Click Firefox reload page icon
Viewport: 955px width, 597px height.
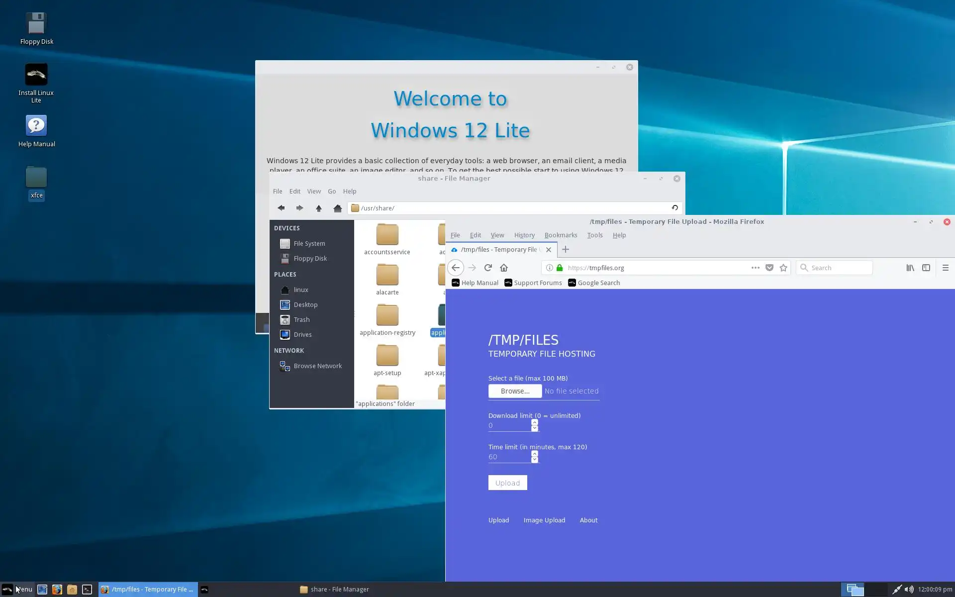[488, 268]
